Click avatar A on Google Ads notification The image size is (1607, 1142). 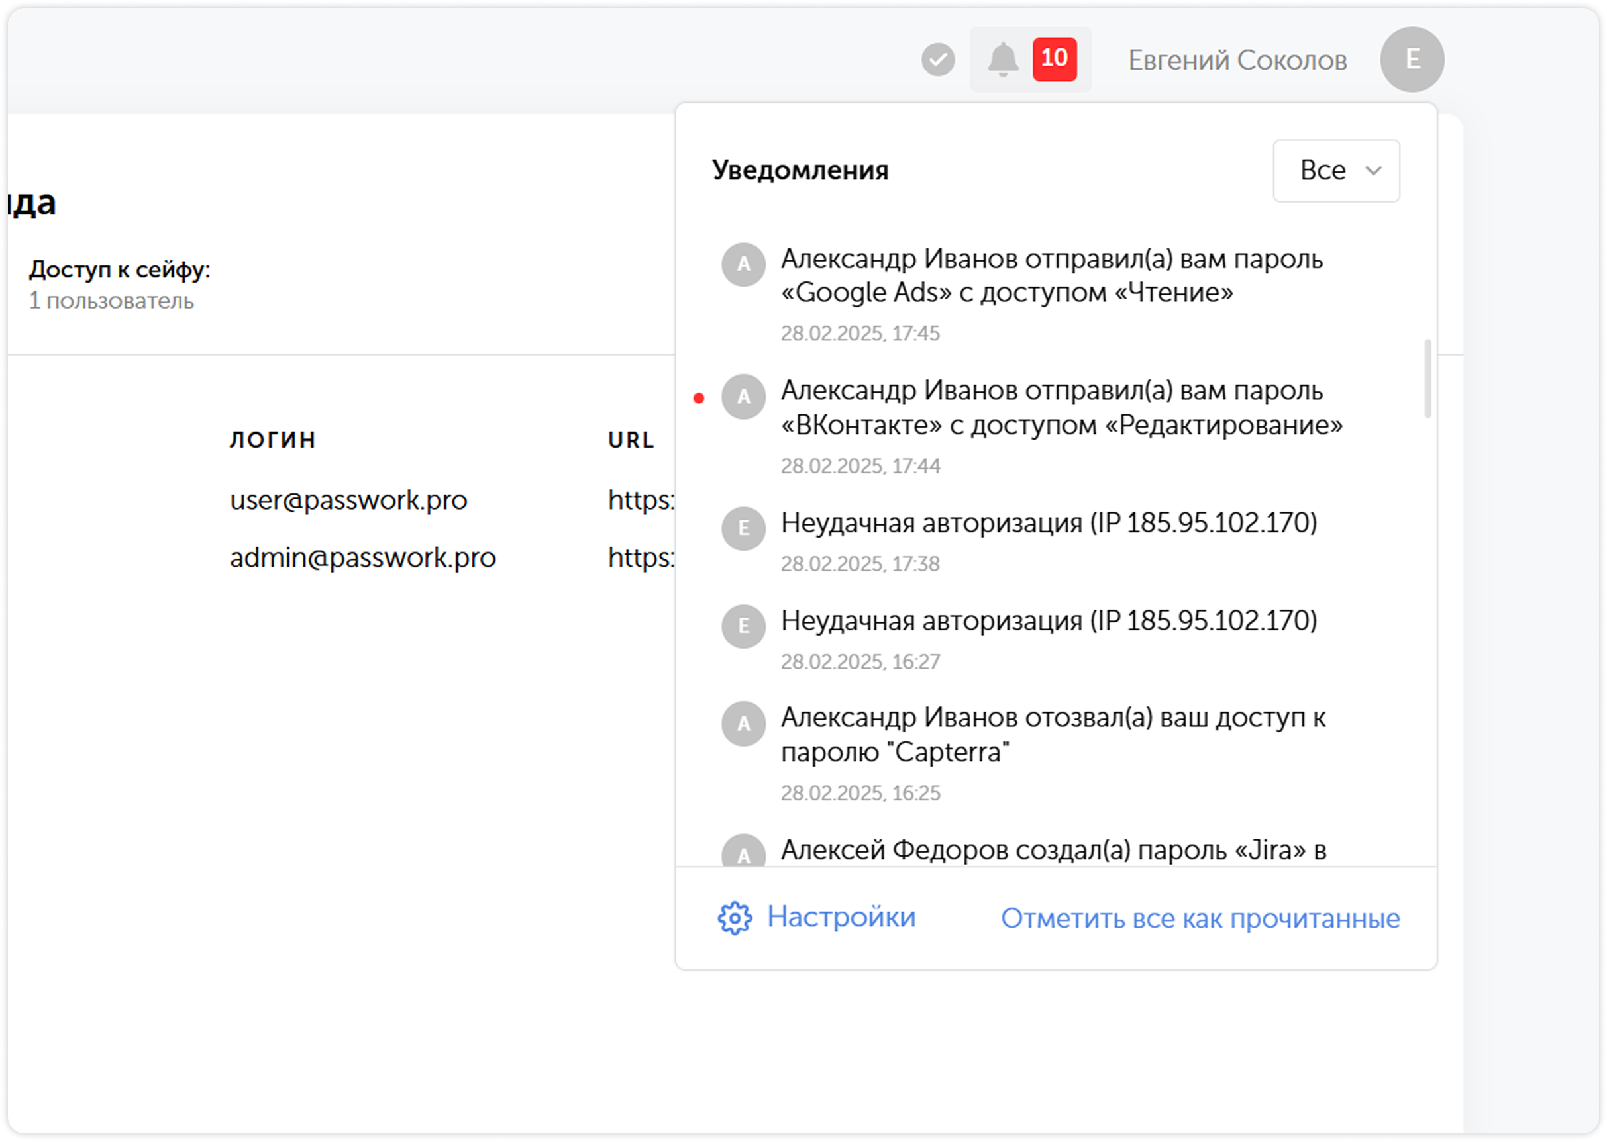click(x=743, y=264)
